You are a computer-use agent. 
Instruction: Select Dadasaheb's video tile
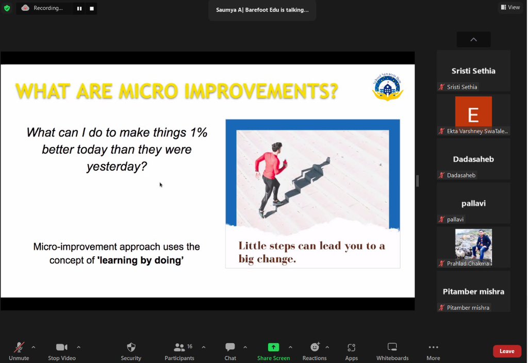pos(473,159)
